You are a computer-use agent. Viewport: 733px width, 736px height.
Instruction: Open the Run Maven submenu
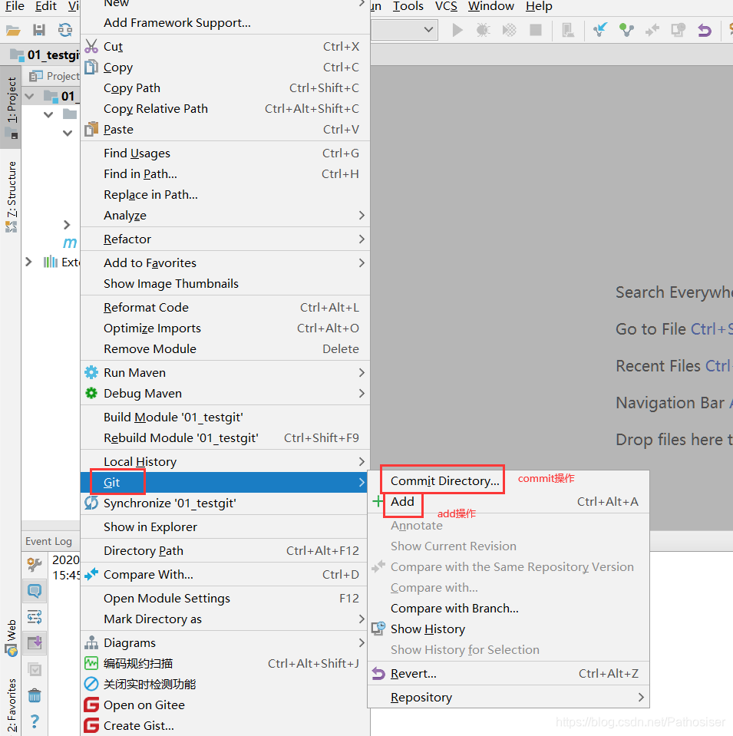point(225,373)
